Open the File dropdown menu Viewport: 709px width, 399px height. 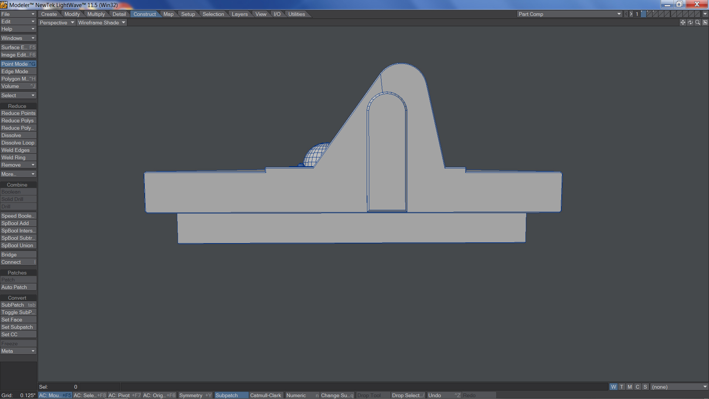coord(18,14)
